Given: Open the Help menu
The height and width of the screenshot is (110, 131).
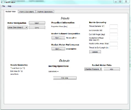Looking at the screenshot, I should (x=9, y=6).
